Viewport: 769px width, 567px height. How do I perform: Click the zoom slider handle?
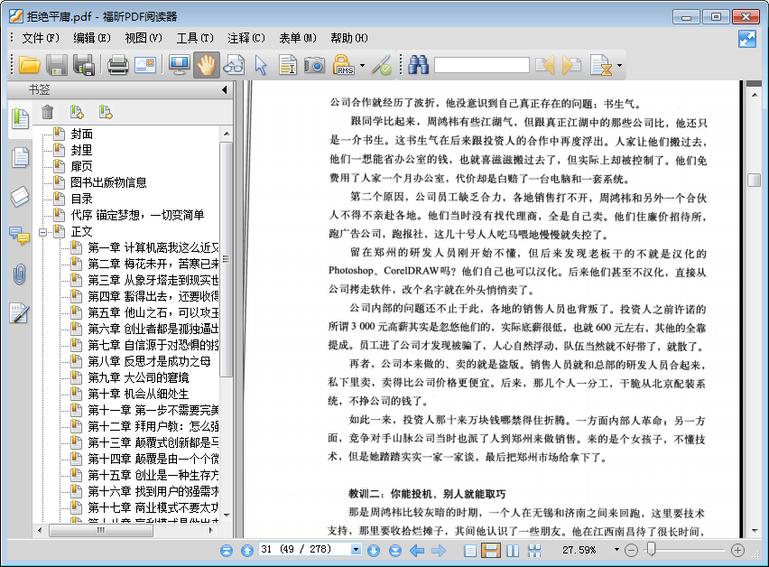652,549
